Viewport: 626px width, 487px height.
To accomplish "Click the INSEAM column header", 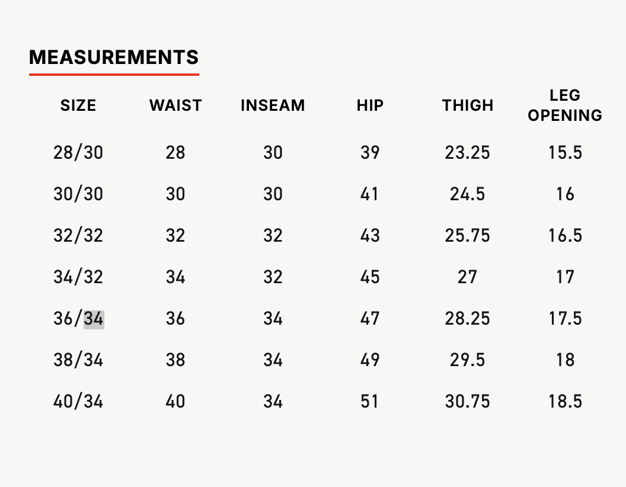I will click(273, 105).
